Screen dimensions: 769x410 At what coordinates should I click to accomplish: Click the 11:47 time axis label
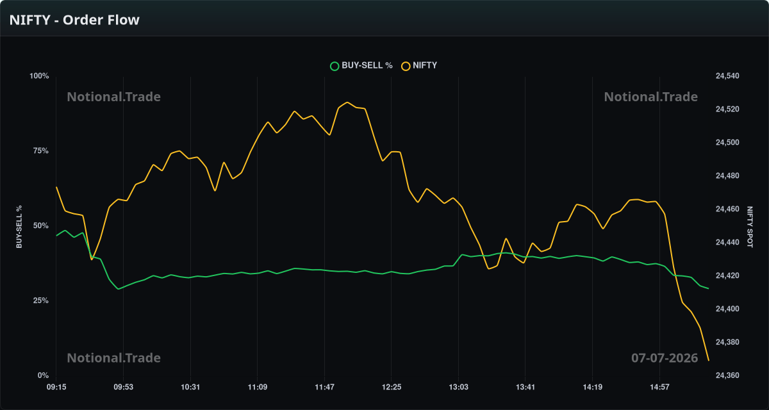point(324,387)
